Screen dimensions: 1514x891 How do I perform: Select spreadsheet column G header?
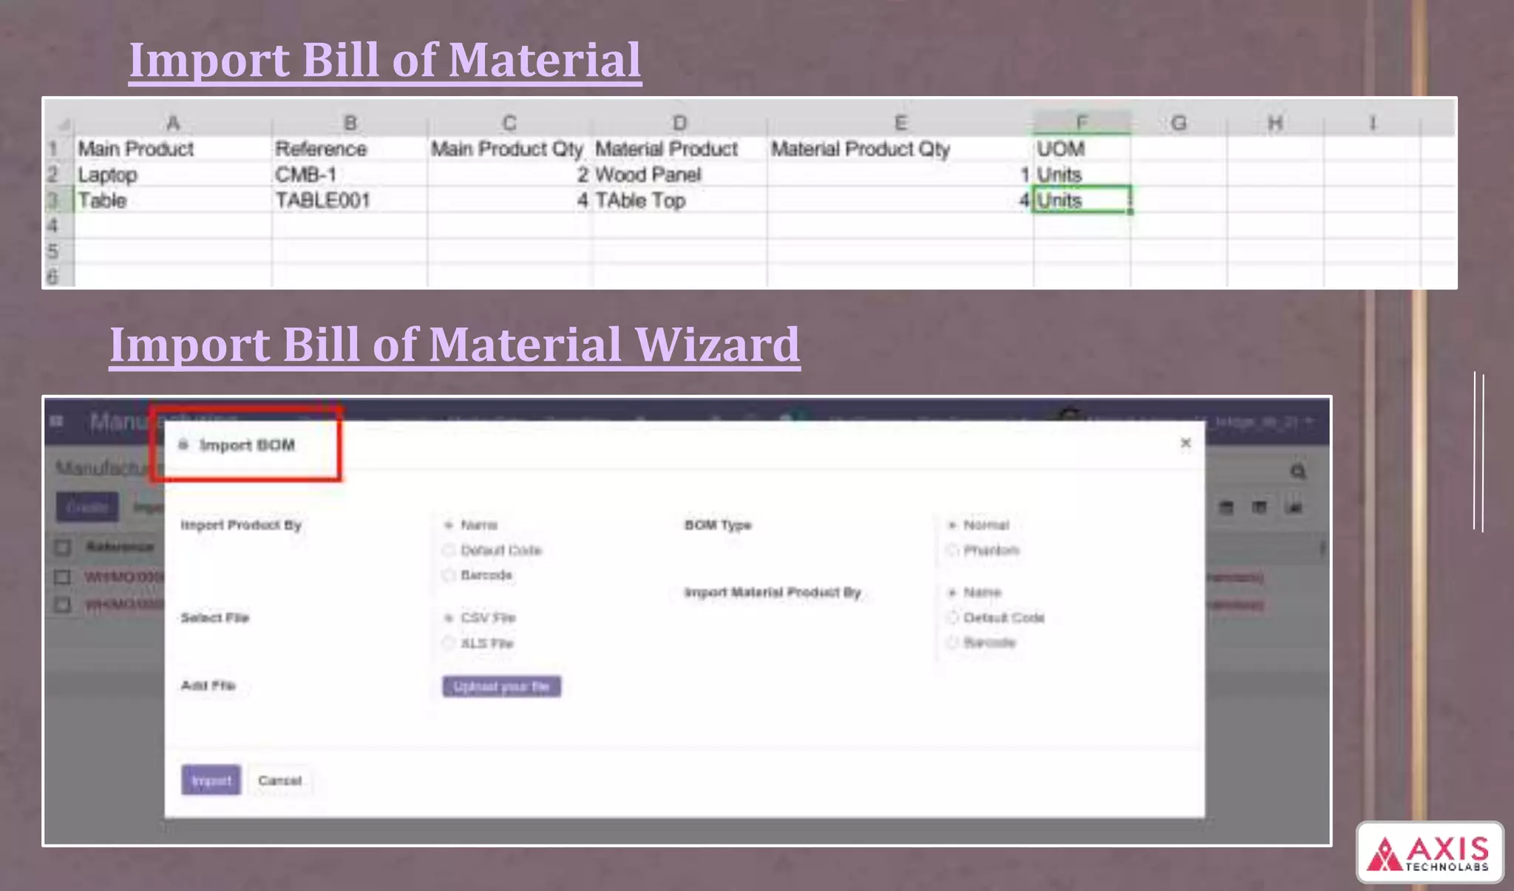(1179, 123)
